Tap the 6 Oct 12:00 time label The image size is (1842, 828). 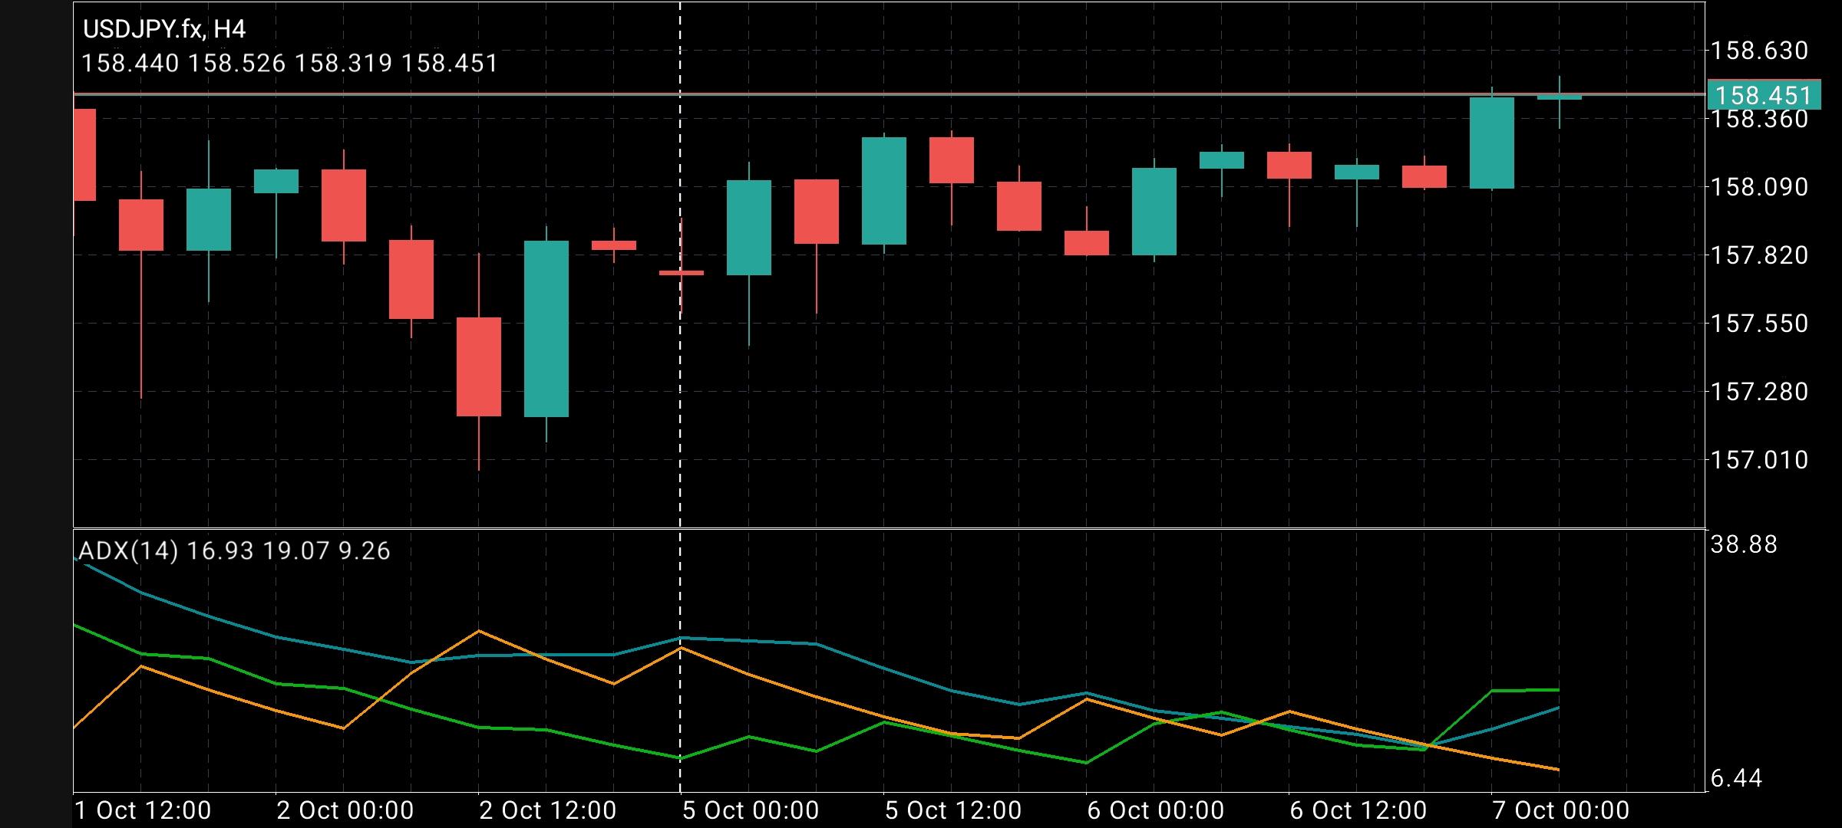coord(1358,810)
